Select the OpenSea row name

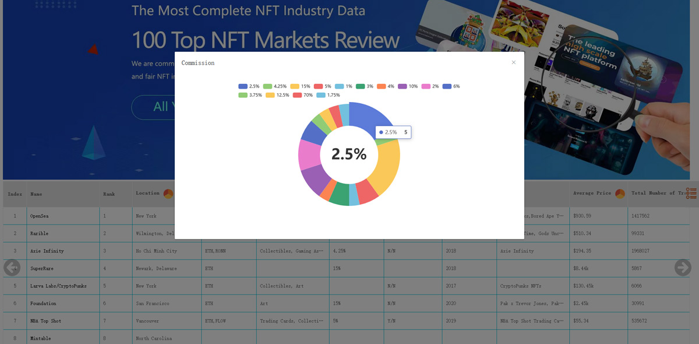click(39, 216)
